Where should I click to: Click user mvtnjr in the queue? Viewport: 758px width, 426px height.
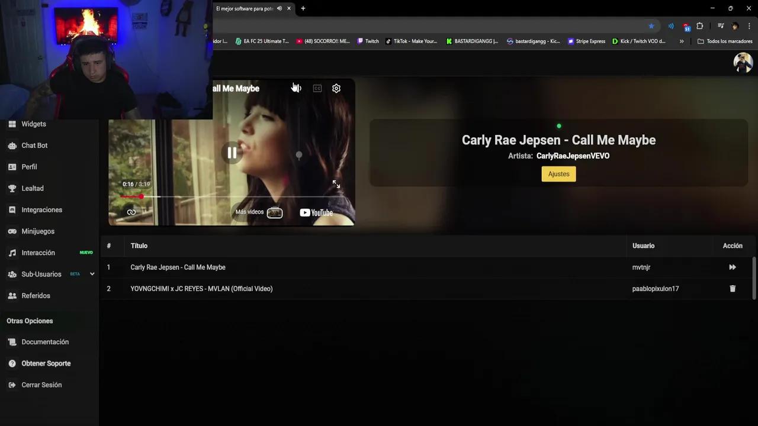641,267
